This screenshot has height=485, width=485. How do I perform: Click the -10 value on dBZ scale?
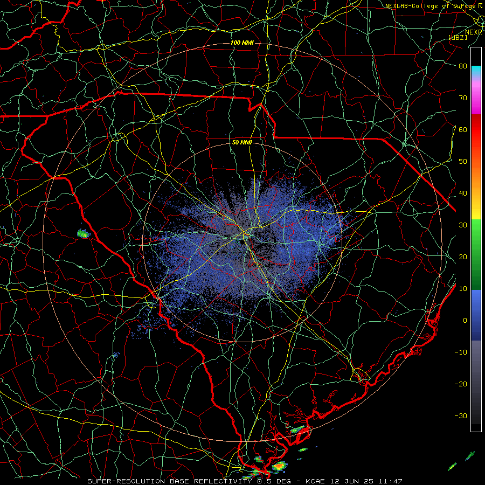(x=461, y=352)
